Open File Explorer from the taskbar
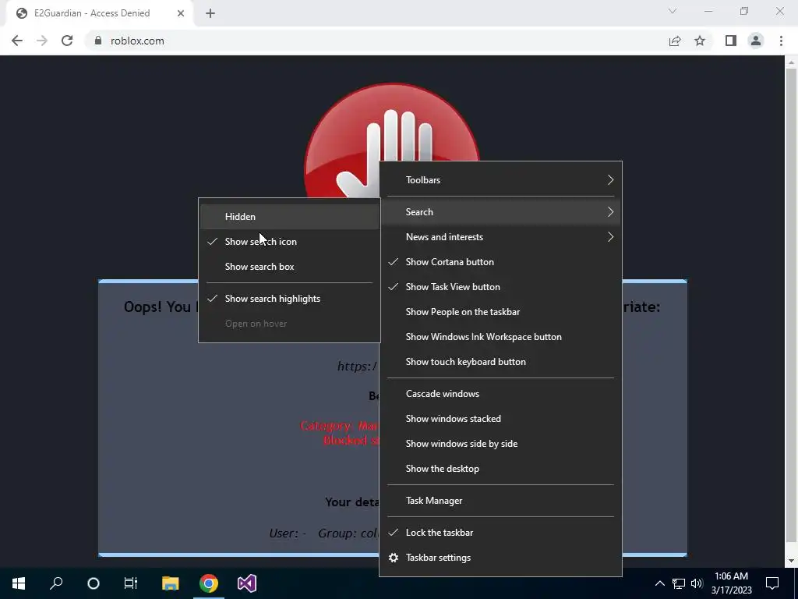798x599 pixels. click(x=170, y=583)
